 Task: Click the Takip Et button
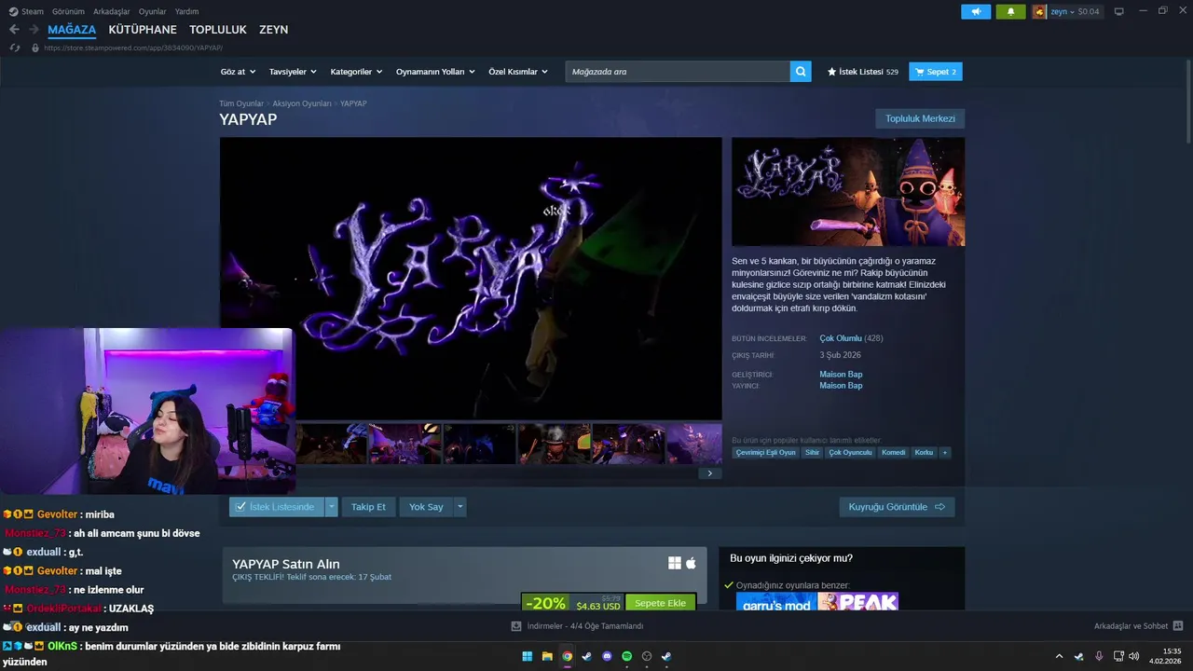[x=368, y=507]
